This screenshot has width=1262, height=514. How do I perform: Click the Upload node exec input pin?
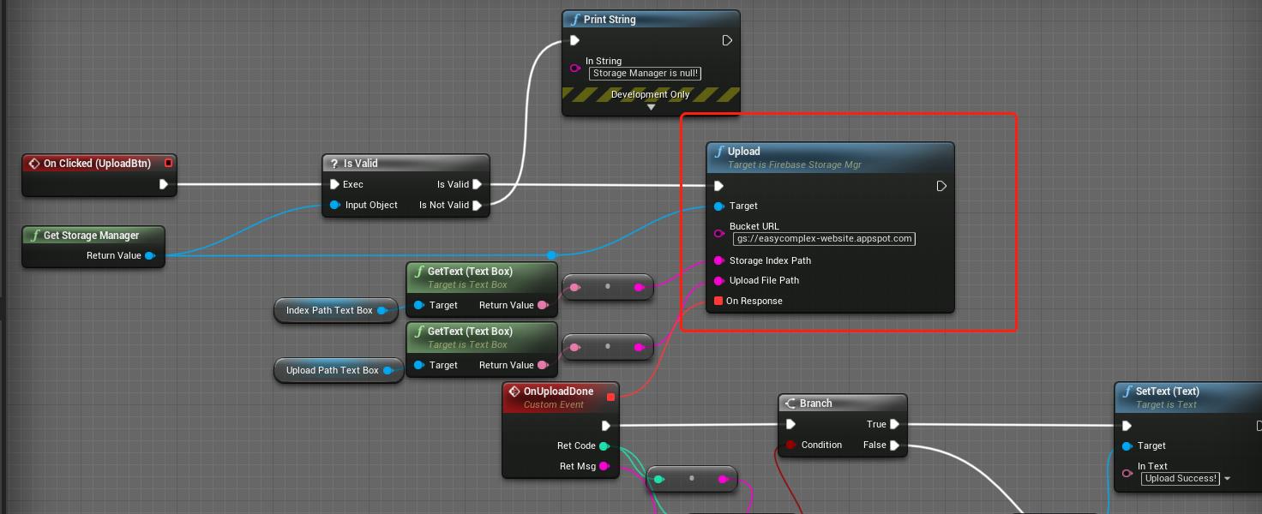(718, 186)
